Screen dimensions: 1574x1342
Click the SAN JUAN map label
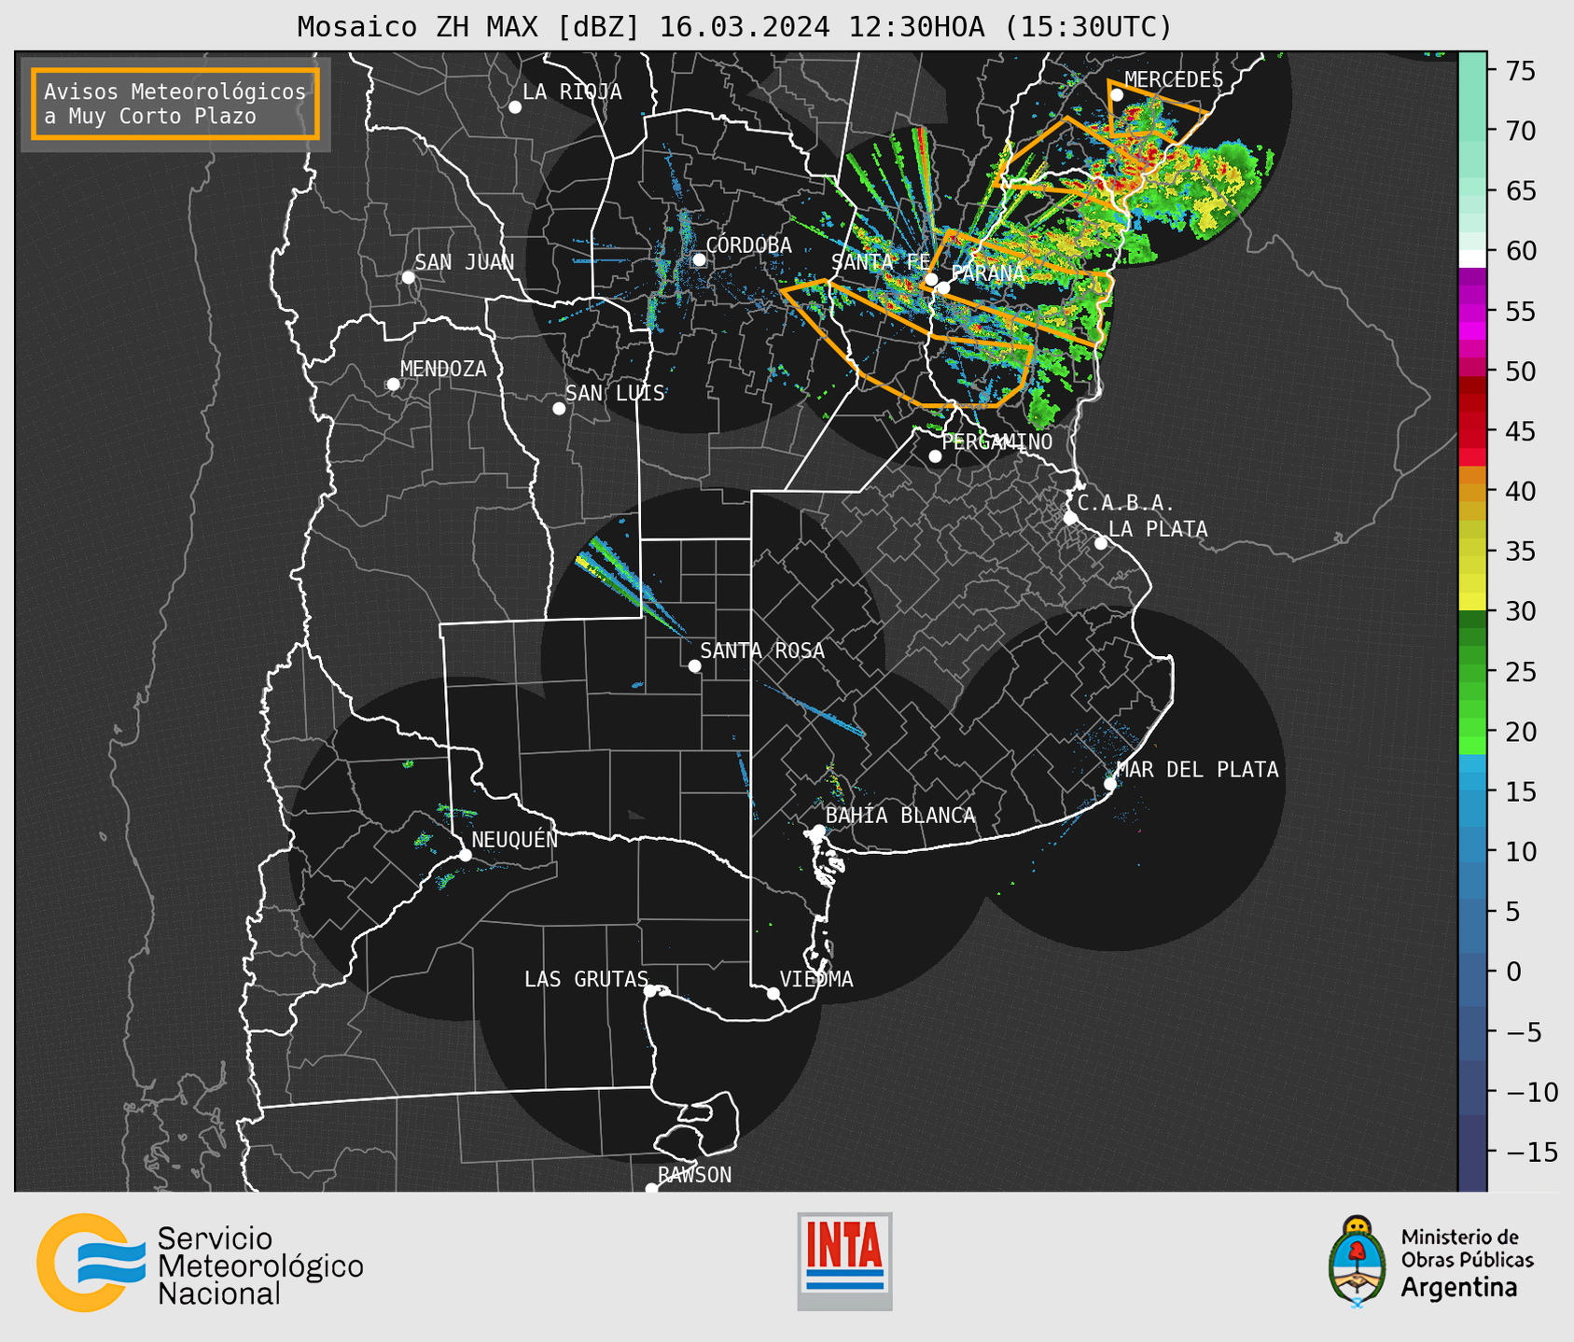465,262
